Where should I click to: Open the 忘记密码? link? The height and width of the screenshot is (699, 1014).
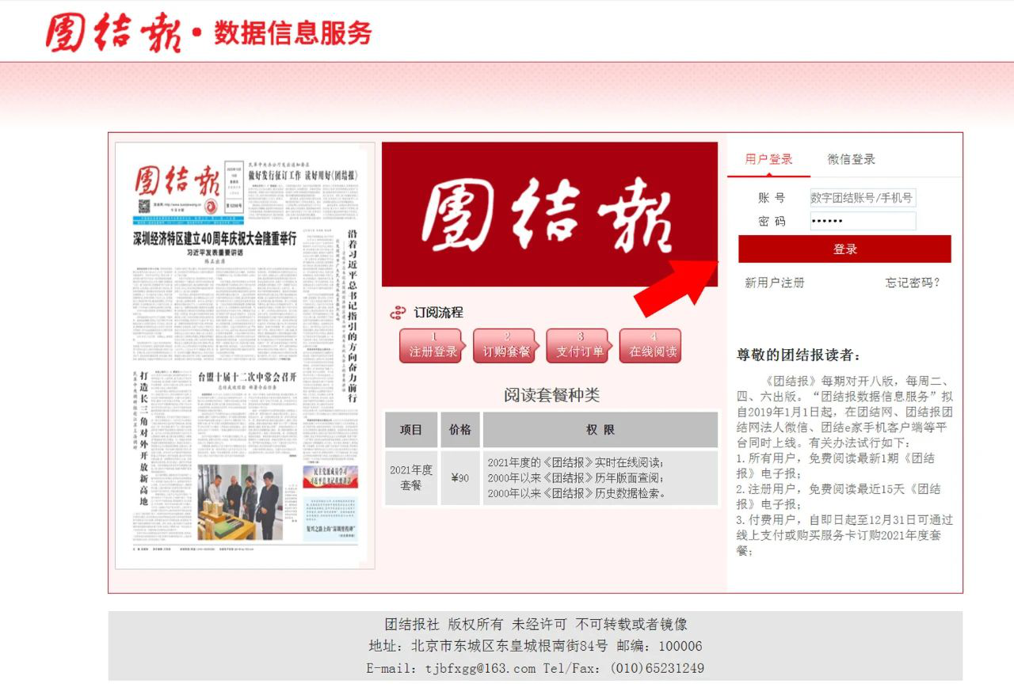click(x=913, y=283)
